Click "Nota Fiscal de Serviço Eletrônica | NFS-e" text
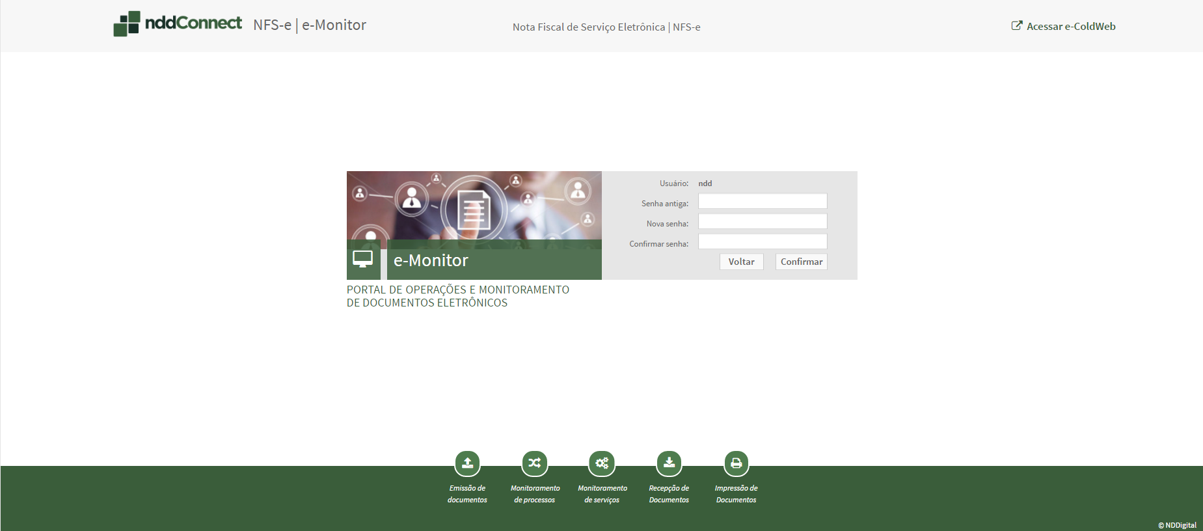Viewport: 1203px width, 531px height. pyautogui.click(x=606, y=27)
